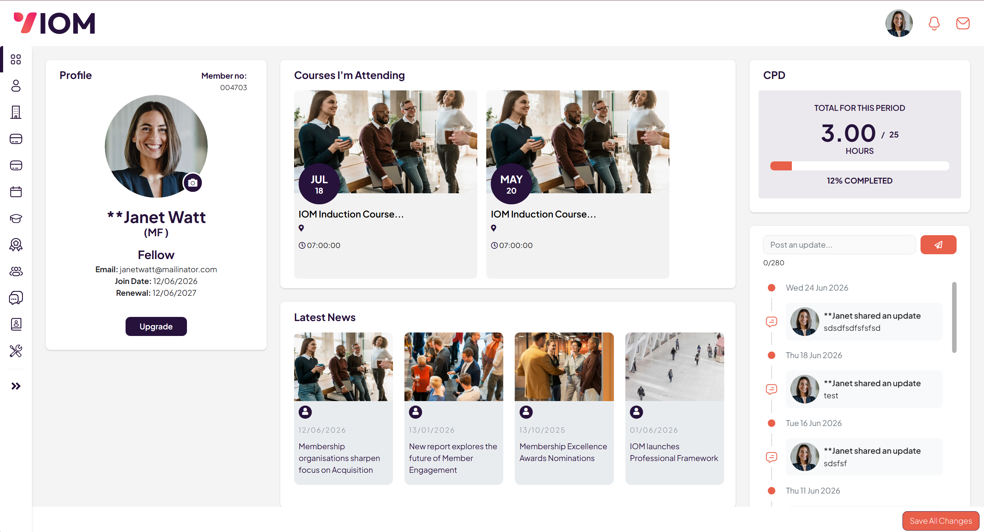The width and height of the screenshot is (984, 532).
Task: Open the wrench tools icon in sidebar
Action: coord(16,351)
